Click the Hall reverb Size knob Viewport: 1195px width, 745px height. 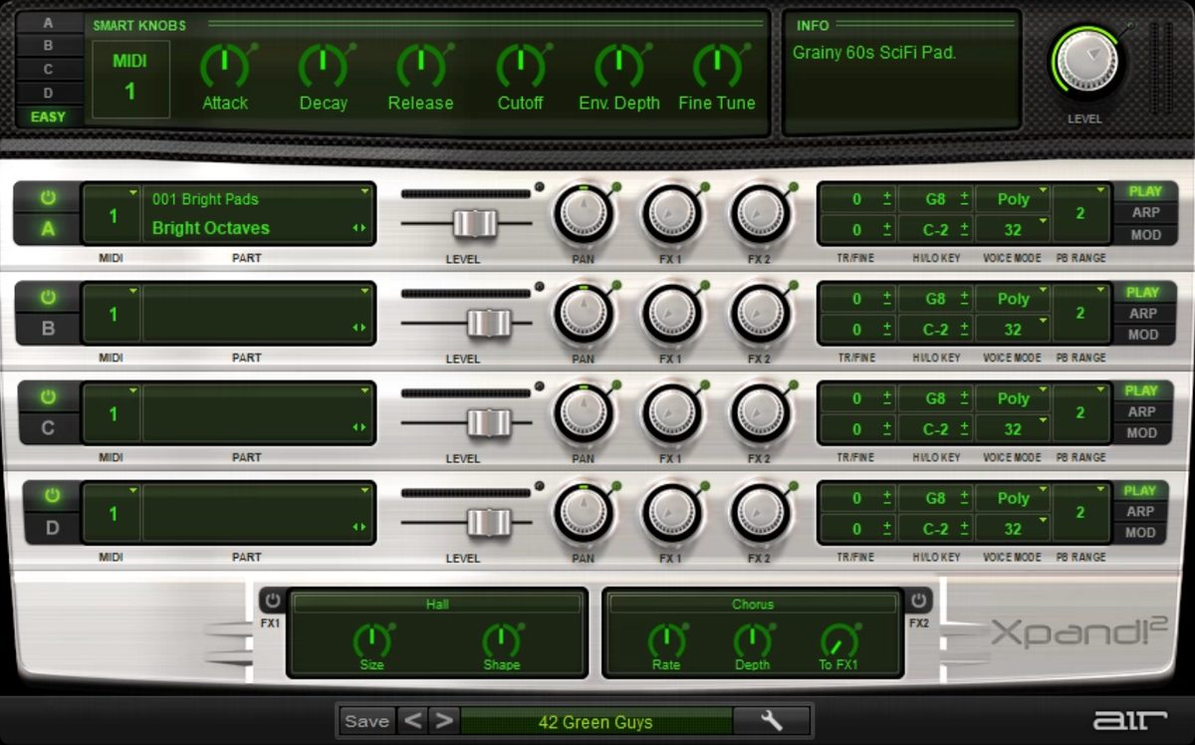point(371,640)
